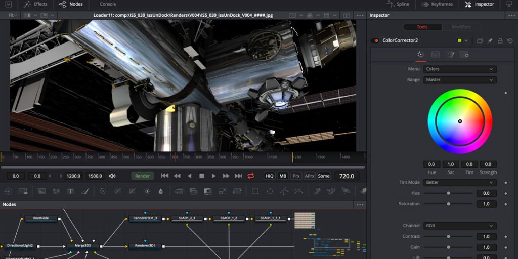518x259 pixels.
Task: Open the Menu dropdown showing Colors
Action: coord(460,69)
